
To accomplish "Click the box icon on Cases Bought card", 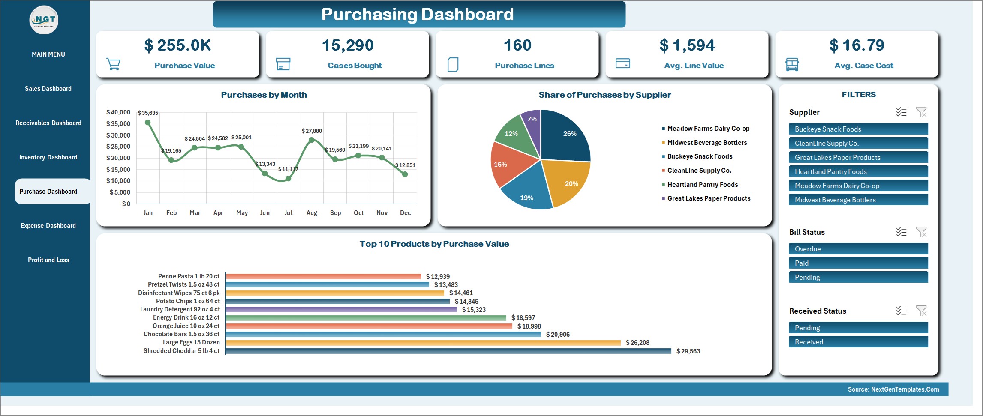I will [x=283, y=64].
